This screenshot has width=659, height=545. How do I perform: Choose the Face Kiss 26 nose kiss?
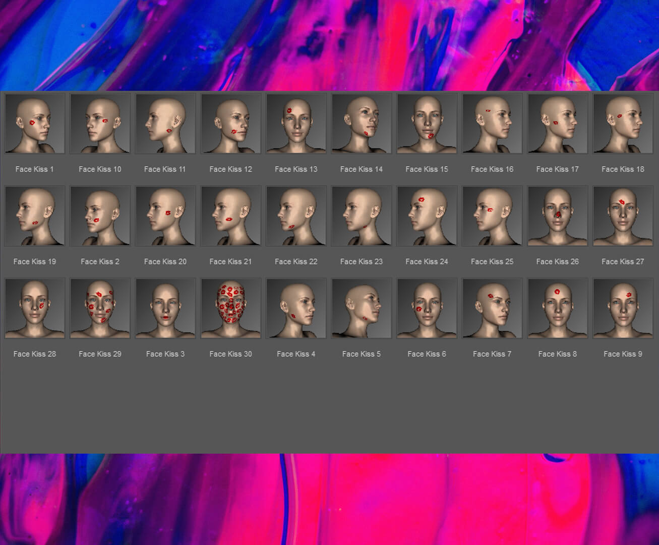tap(557, 215)
